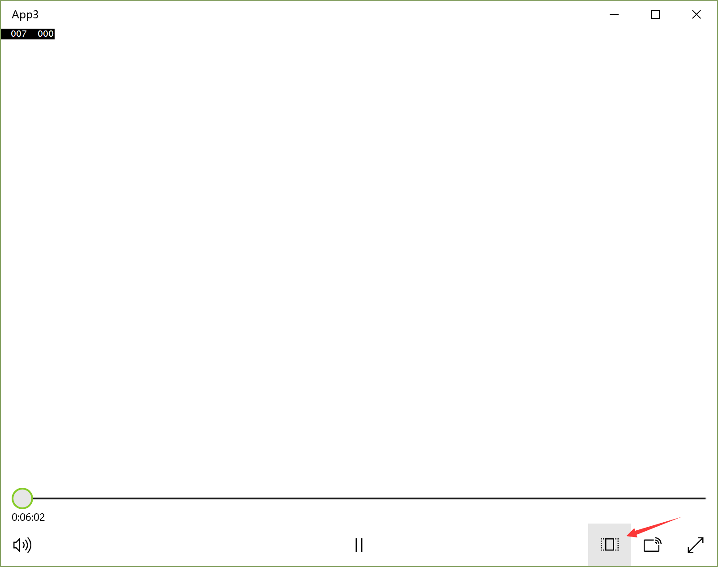718x567 pixels.
Task: Click the empty title bar area beside App3
Action: point(313,15)
